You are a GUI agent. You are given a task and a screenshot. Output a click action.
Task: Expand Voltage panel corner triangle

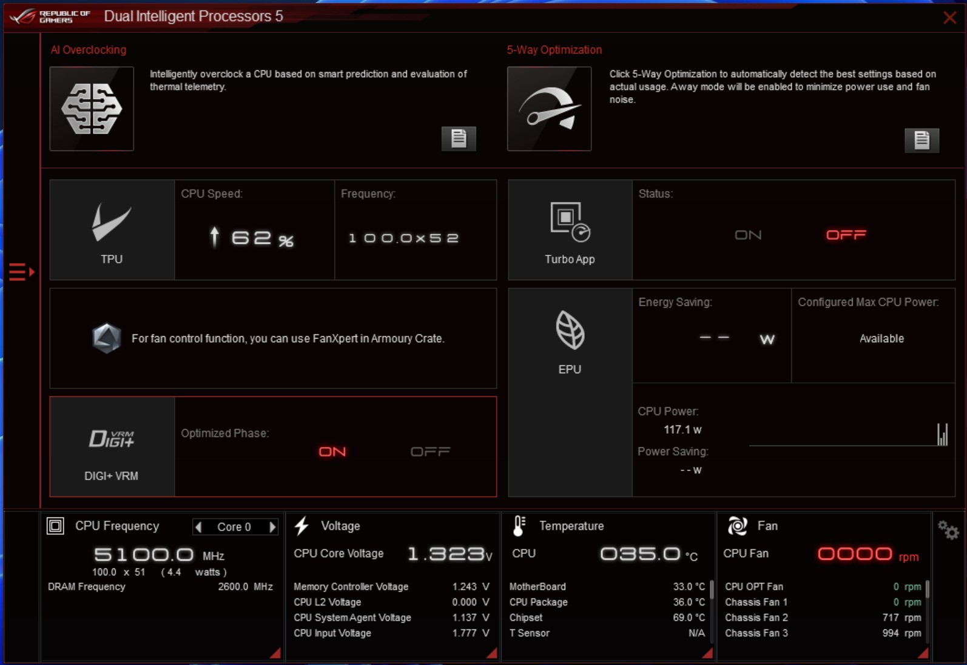[492, 653]
